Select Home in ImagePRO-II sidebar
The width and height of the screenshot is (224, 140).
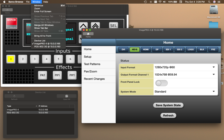(x=99, y=49)
